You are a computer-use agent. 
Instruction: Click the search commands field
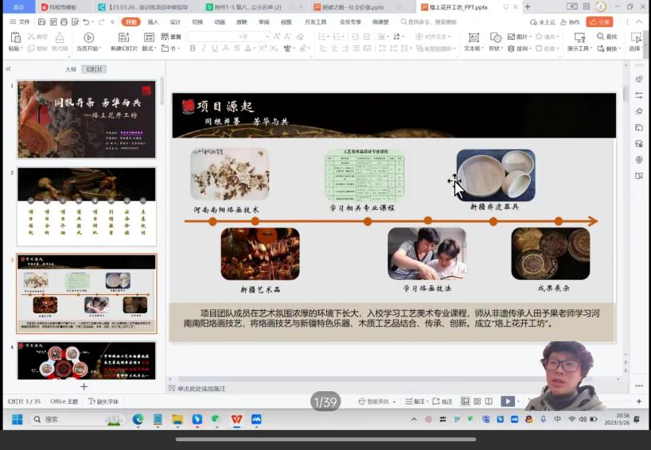click(429, 22)
